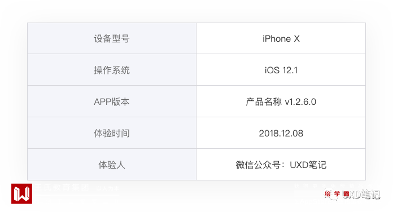Select the 设备型号 label cell
393x212 pixels.
(112, 38)
